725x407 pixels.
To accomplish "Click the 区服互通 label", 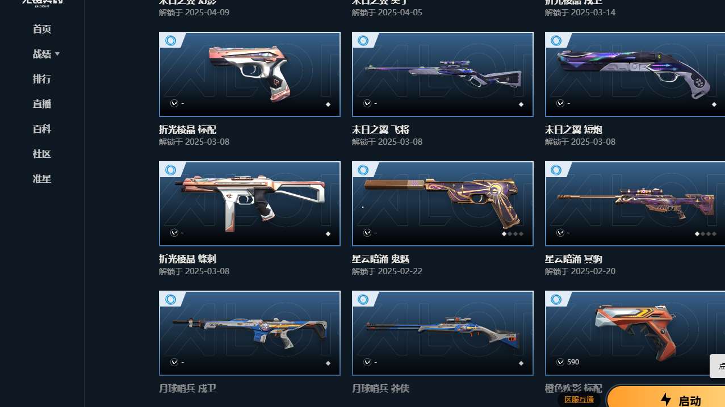I will pos(579,400).
